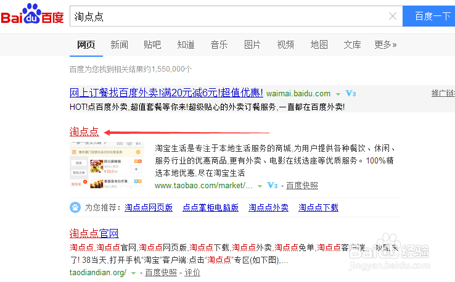Viewport: 455px width, 282px height.
Task: Open the 淘点点官网 result link
Action: (x=94, y=233)
